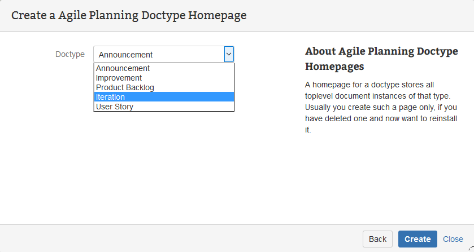Viewport: 474px width, 252px height.
Task: Click the 'Homepages' heading word in sidebar
Action: point(334,67)
